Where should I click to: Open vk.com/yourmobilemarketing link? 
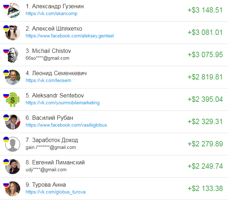(x=63, y=103)
